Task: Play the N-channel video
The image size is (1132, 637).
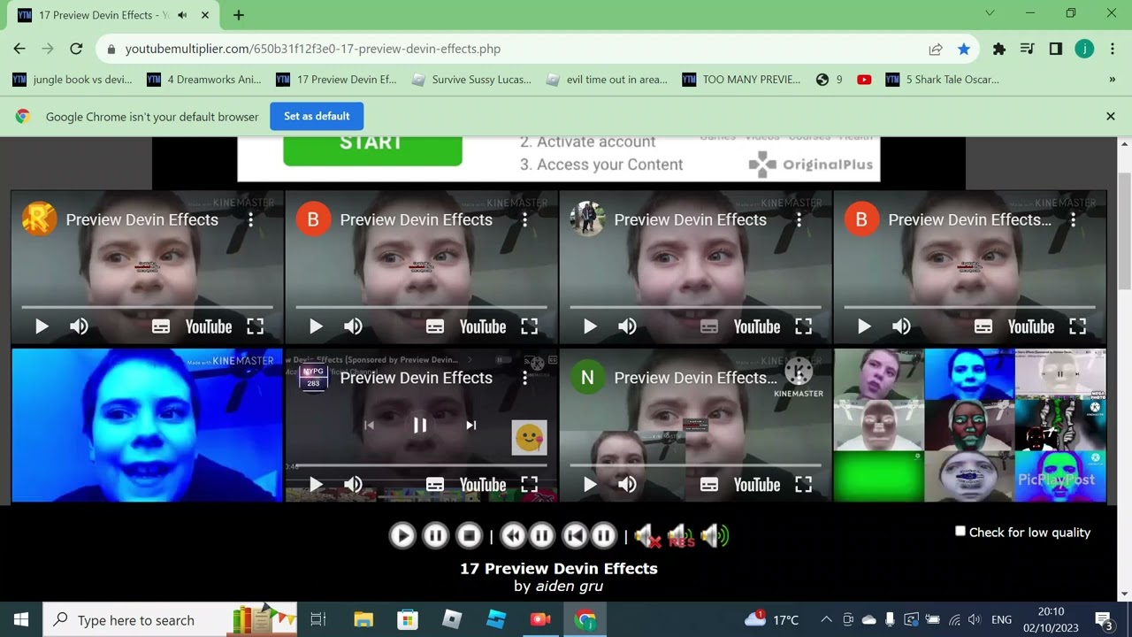Action: (x=590, y=485)
